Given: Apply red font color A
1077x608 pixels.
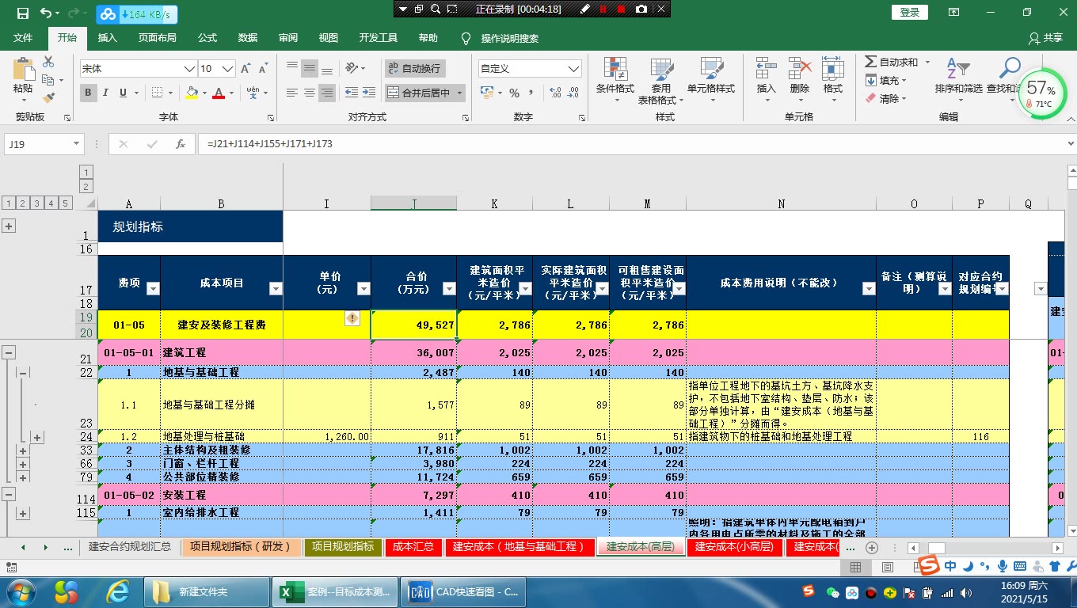Looking at the screenshot, I should click(219, 93).
